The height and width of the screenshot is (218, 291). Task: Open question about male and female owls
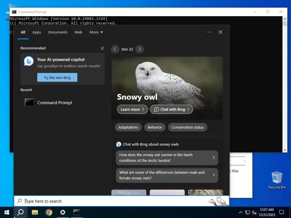coord(167,175)
